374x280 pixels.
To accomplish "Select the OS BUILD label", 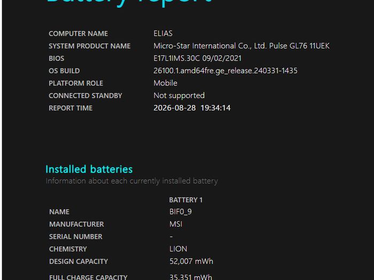I will pyautogui.click(x=64, y=71).
